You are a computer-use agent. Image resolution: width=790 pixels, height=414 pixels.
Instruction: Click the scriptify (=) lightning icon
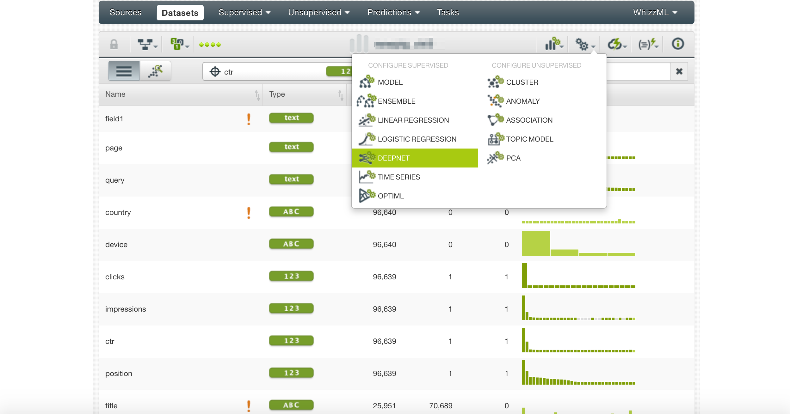[648, 44]
